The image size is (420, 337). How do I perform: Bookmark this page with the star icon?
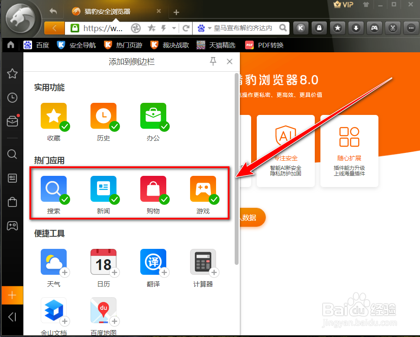click(x=152, y=28)
